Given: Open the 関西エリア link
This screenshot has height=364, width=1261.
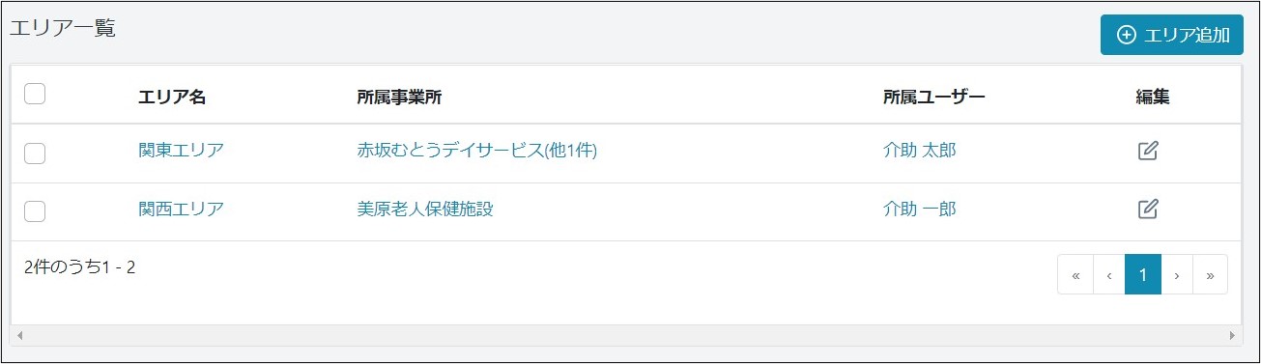Looking at the screenshot, I should (x=181, y=209).
